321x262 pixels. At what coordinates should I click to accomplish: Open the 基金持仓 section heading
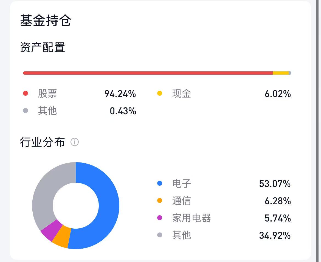(x=46, y=21)
